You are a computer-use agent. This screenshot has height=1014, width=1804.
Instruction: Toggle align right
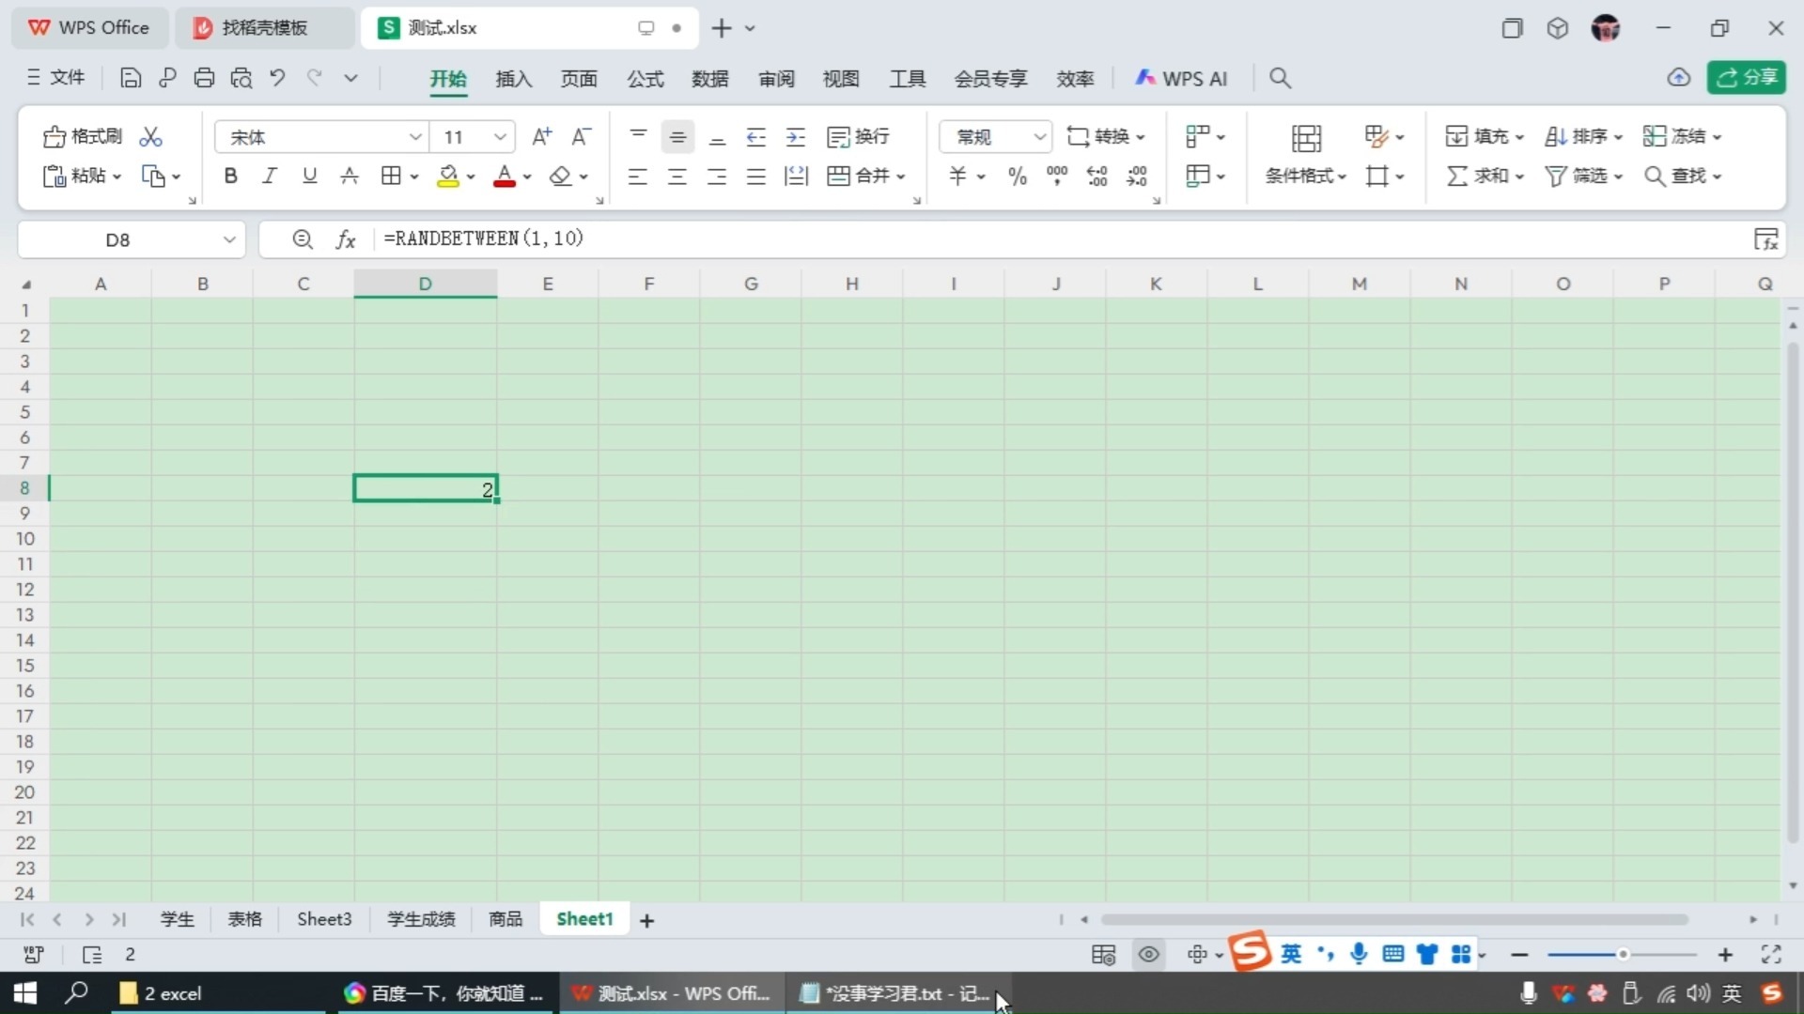[717, 176]
